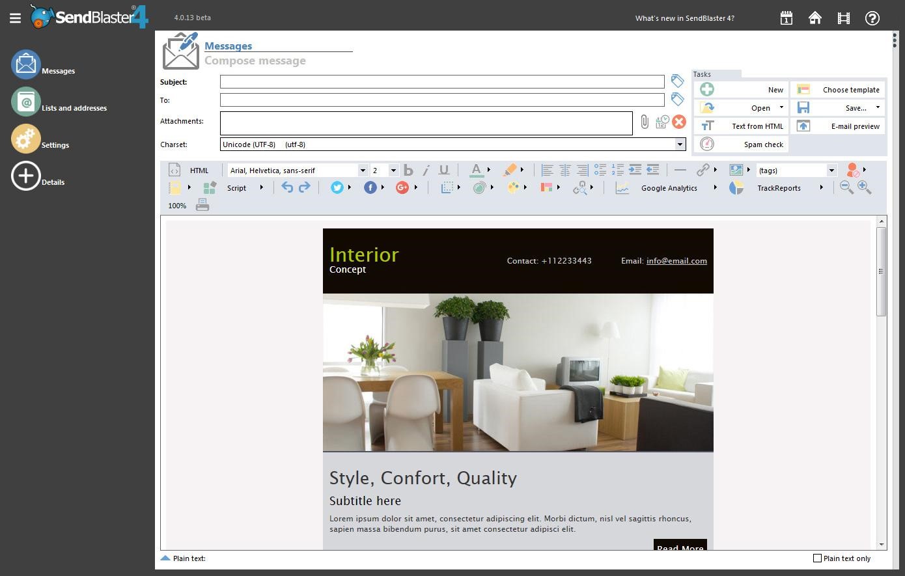The image size is (905, 576).
Task: Open the Charset dropdown
Action: tap(680, 144)
